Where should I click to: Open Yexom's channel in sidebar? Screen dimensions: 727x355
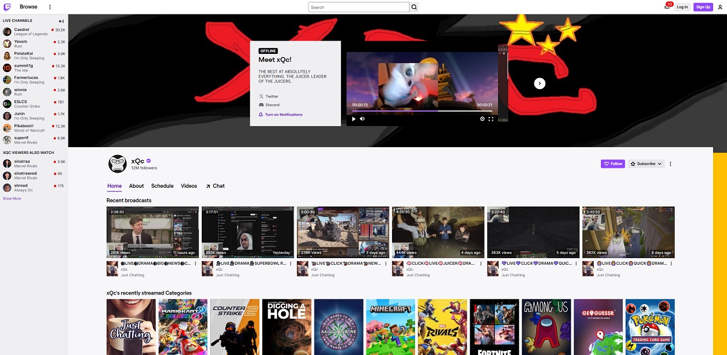tap(34, 44)
